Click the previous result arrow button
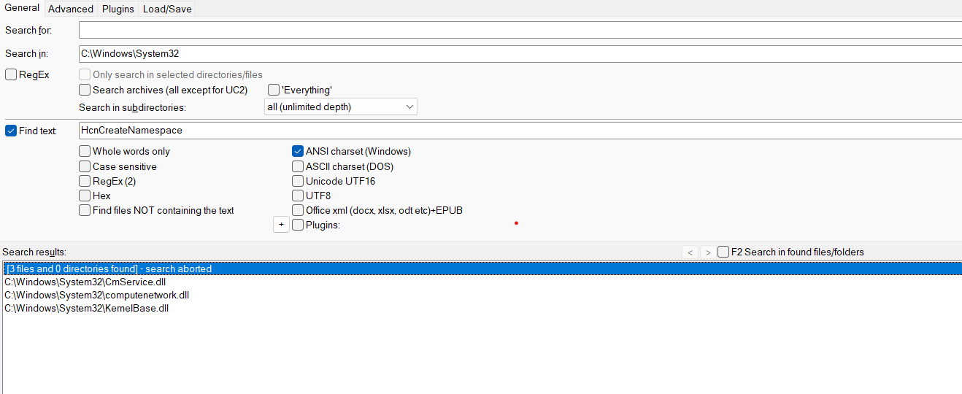This screenshot has height=394, width=962. [x=690, y=252]
